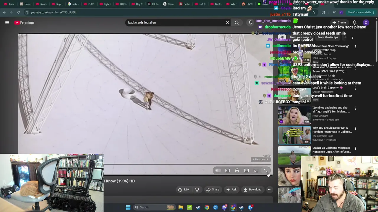Switch to the 'Lofi C' browser tab
The width and height of the screenshot is (378, 212).
tap(200, 4)
